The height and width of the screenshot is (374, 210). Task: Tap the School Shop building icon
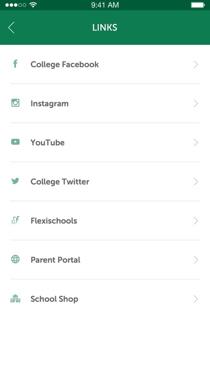point(15,298)
